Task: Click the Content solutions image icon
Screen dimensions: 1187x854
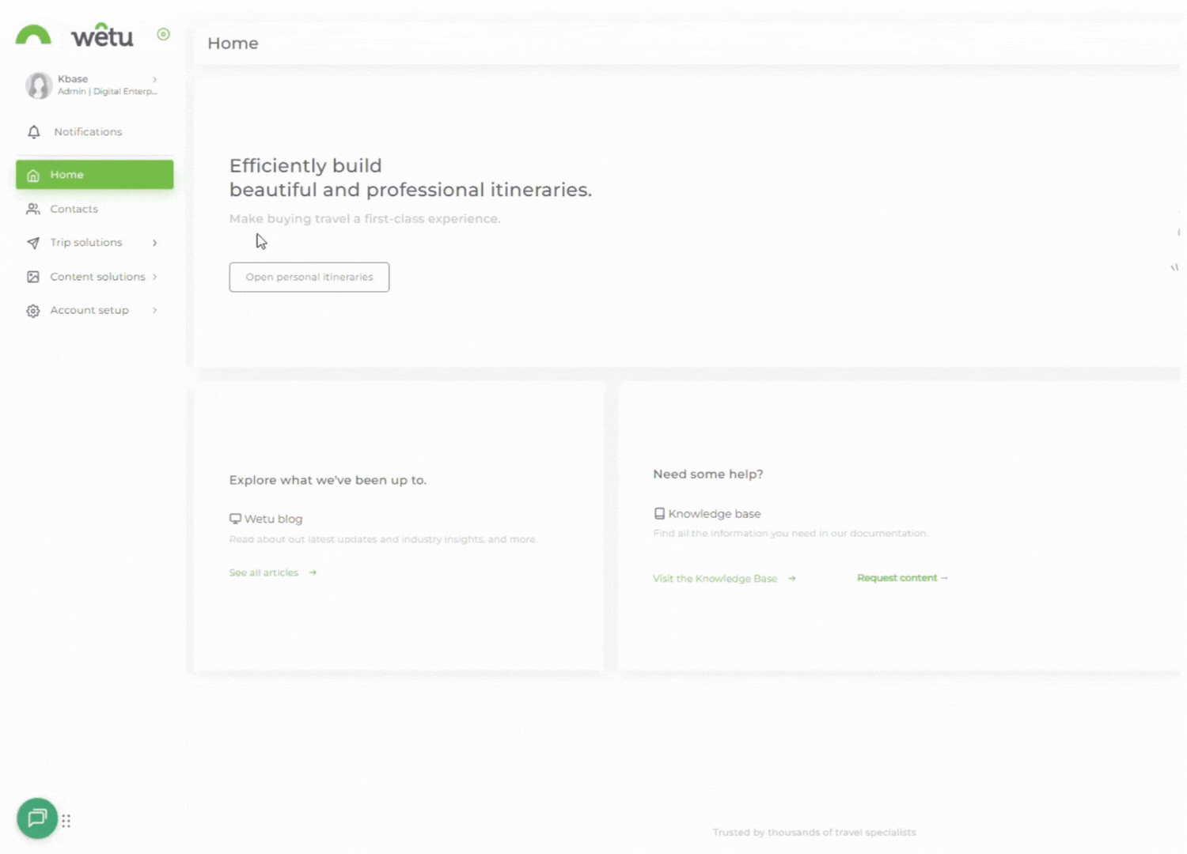Action: pos(33,277)
